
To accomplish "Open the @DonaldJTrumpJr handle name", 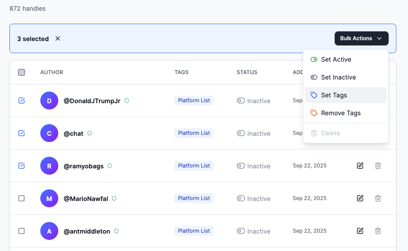I will [92, 101].
